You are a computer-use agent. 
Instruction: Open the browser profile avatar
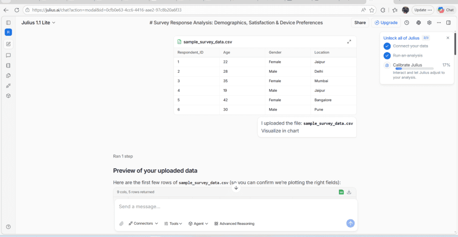(405, 10)
